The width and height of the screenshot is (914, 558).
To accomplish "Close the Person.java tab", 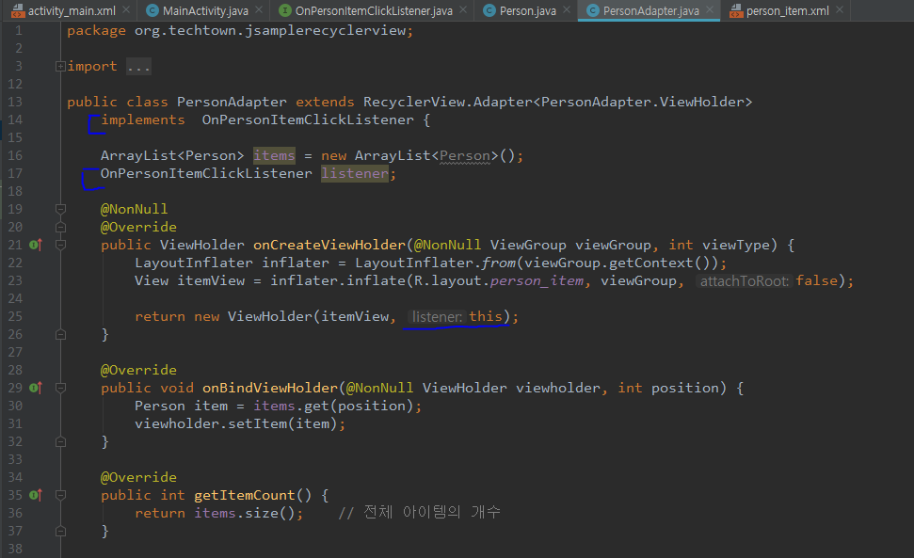I will coord(567,10).
